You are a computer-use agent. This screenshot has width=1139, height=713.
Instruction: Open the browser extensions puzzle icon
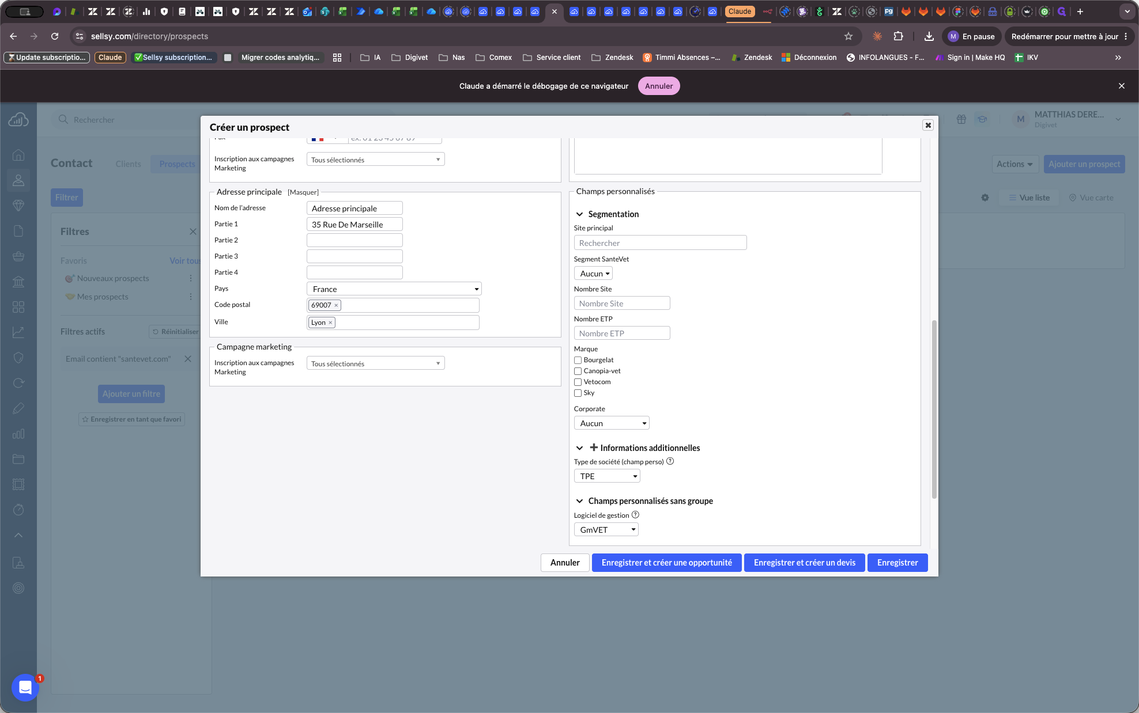(x=898, y=36)
